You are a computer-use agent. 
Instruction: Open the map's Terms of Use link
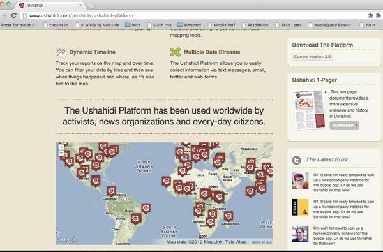pyautogui.click(x=261, y=242)
